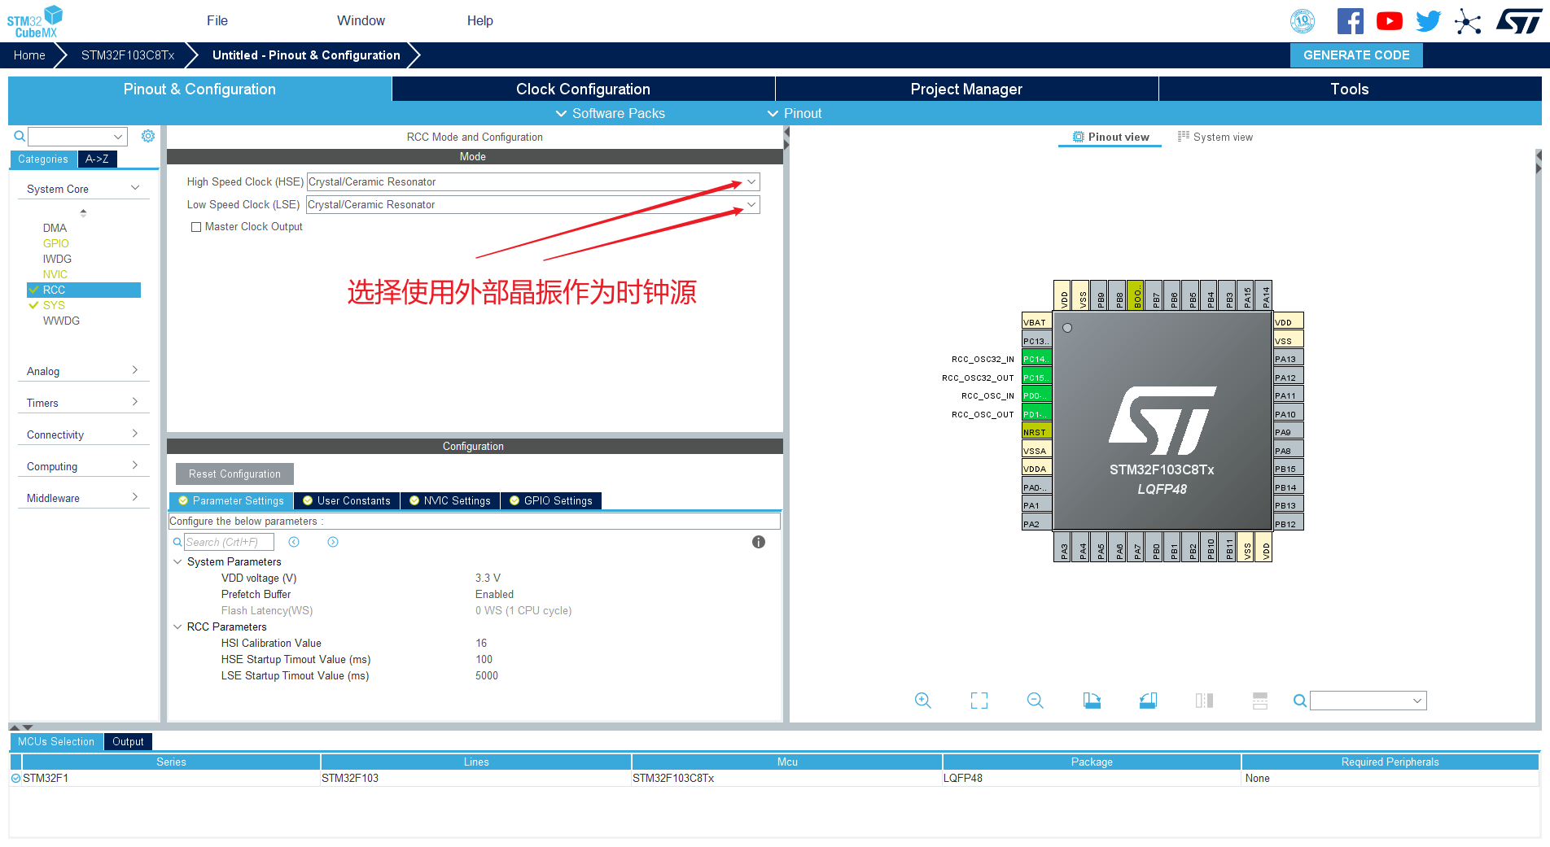
Task: Click the STM32CubeMX logo
Action: point(34,21)
